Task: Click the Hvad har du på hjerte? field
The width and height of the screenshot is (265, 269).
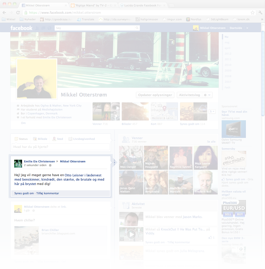Action: tap(60, 147)
